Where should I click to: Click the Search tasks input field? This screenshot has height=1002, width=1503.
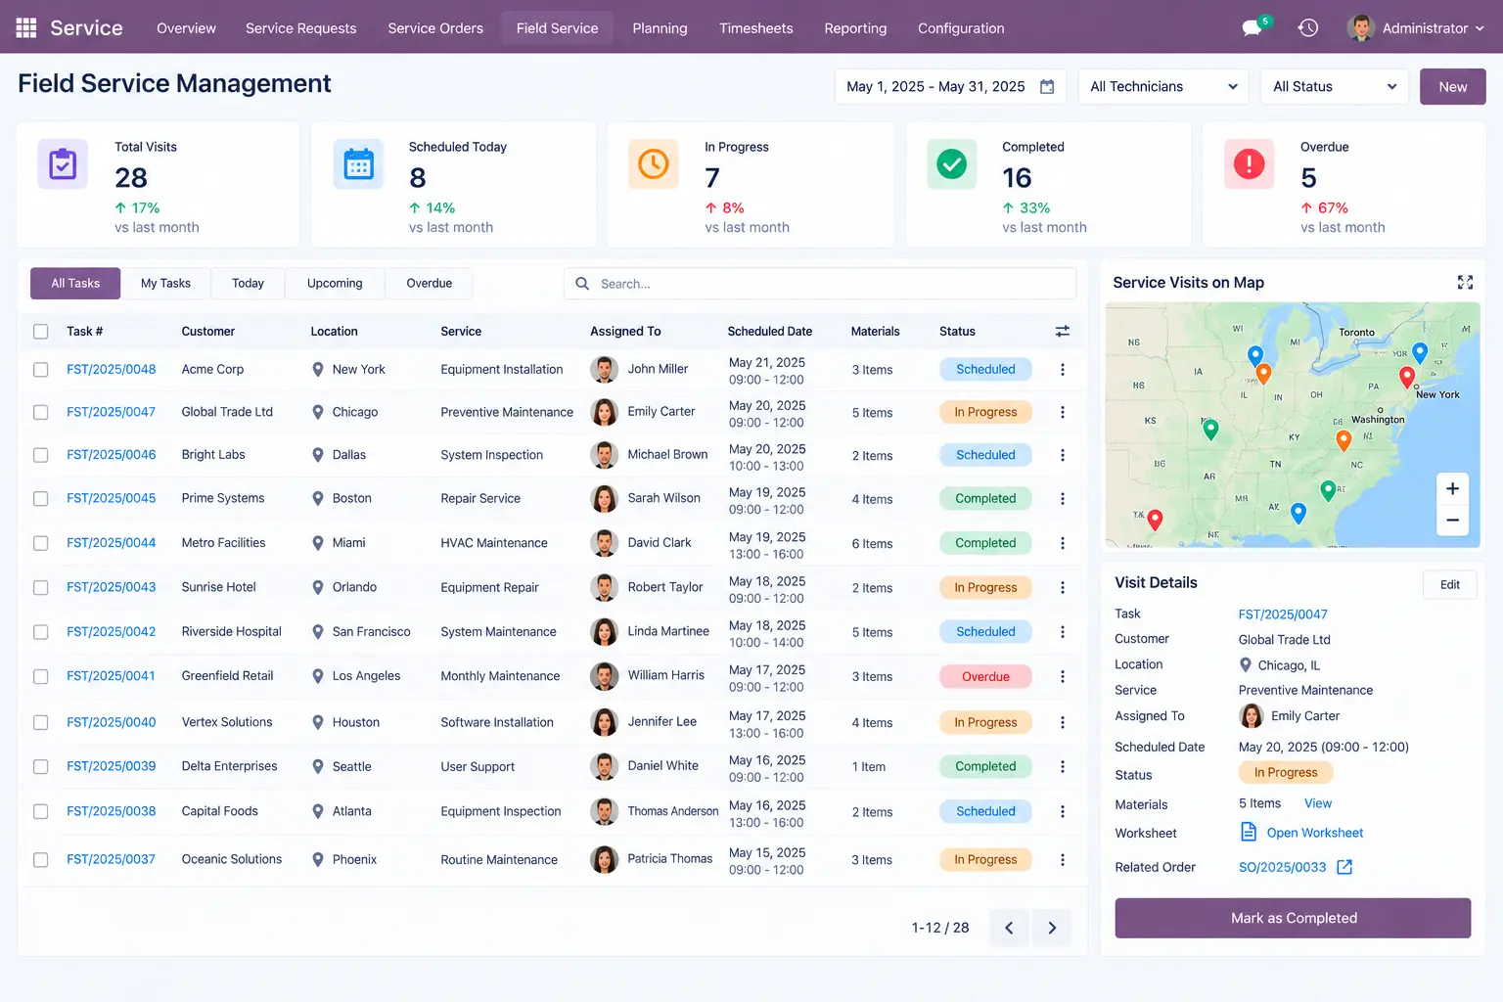point(820,284)
